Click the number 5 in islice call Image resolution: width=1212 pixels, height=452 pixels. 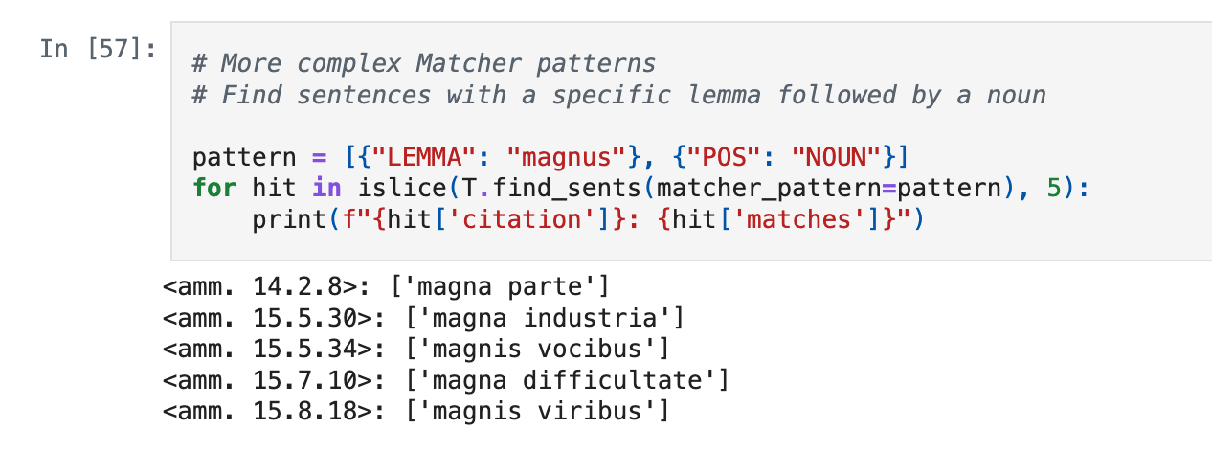pos(1053,188)
